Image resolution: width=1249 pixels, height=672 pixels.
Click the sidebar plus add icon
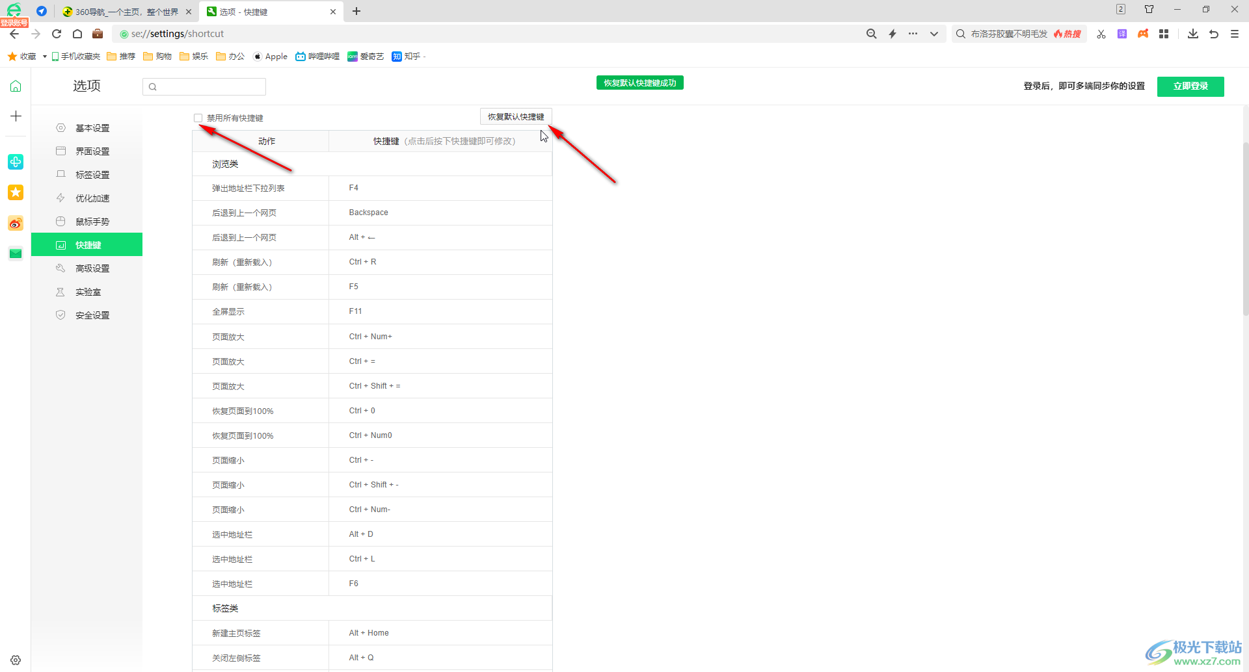[16, 116]
